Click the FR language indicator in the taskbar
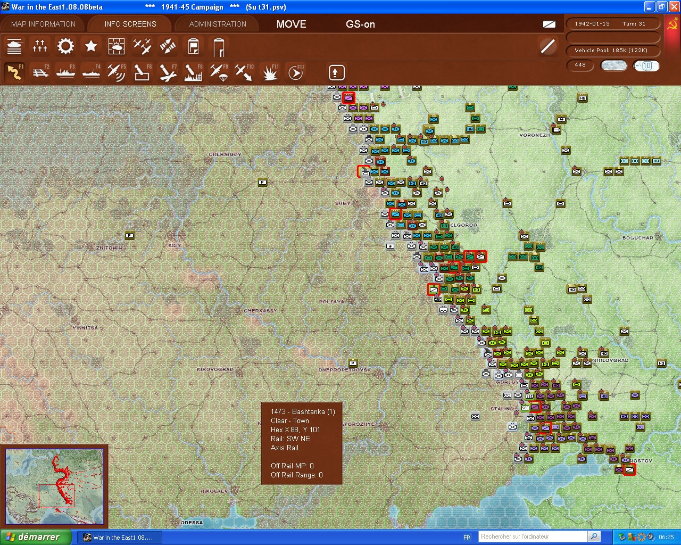Image resolution: width=681 pixels, height=545 pixels. point(467,538)
